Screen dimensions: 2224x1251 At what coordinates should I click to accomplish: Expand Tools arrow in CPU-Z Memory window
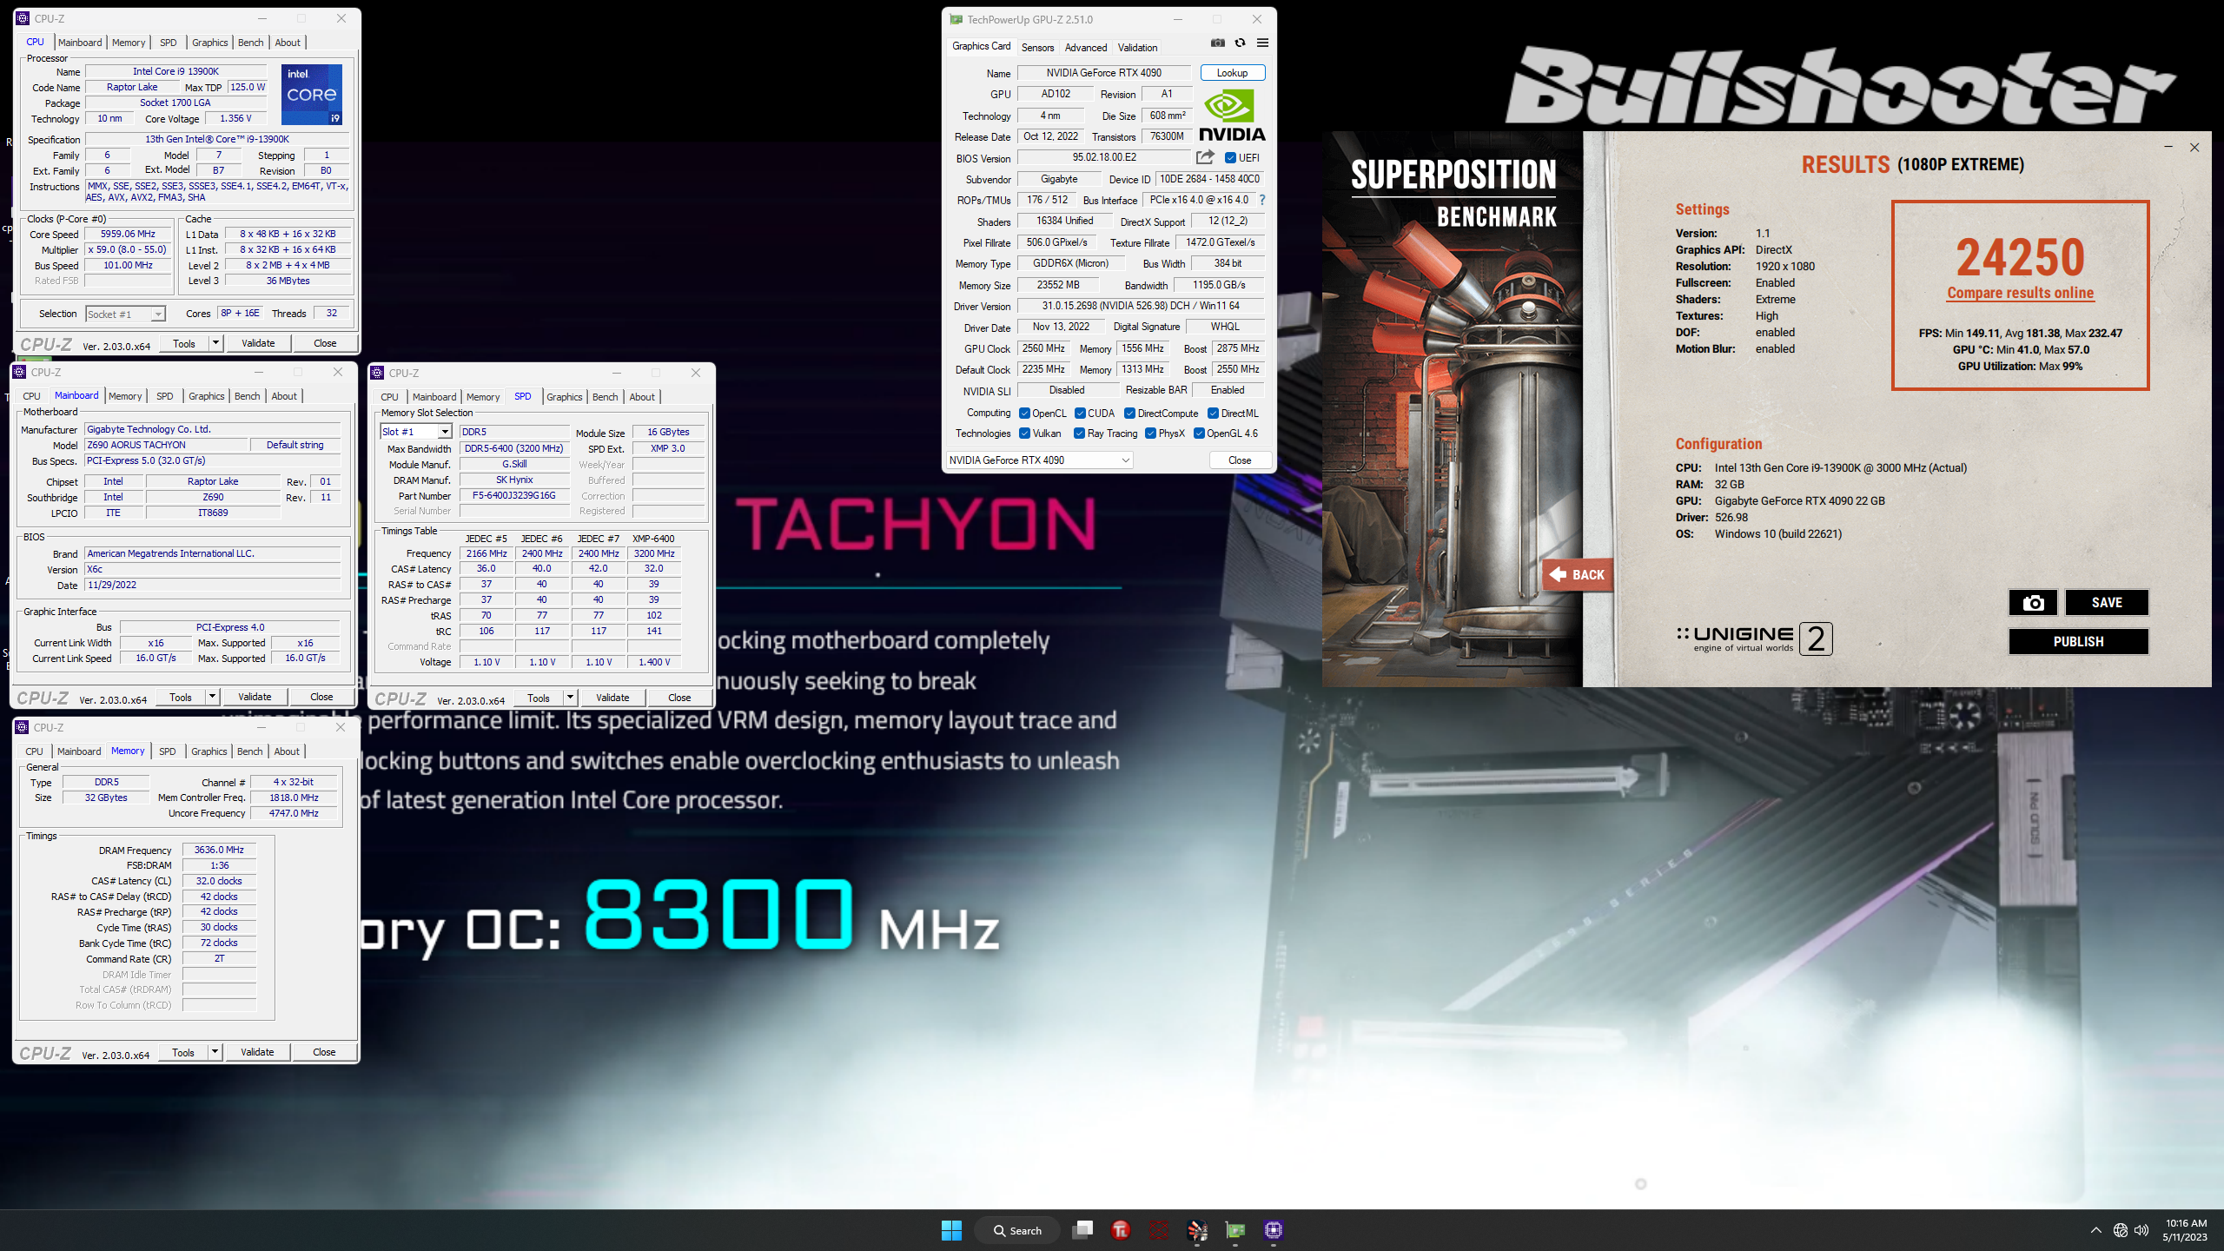[x=215, y=1052]
